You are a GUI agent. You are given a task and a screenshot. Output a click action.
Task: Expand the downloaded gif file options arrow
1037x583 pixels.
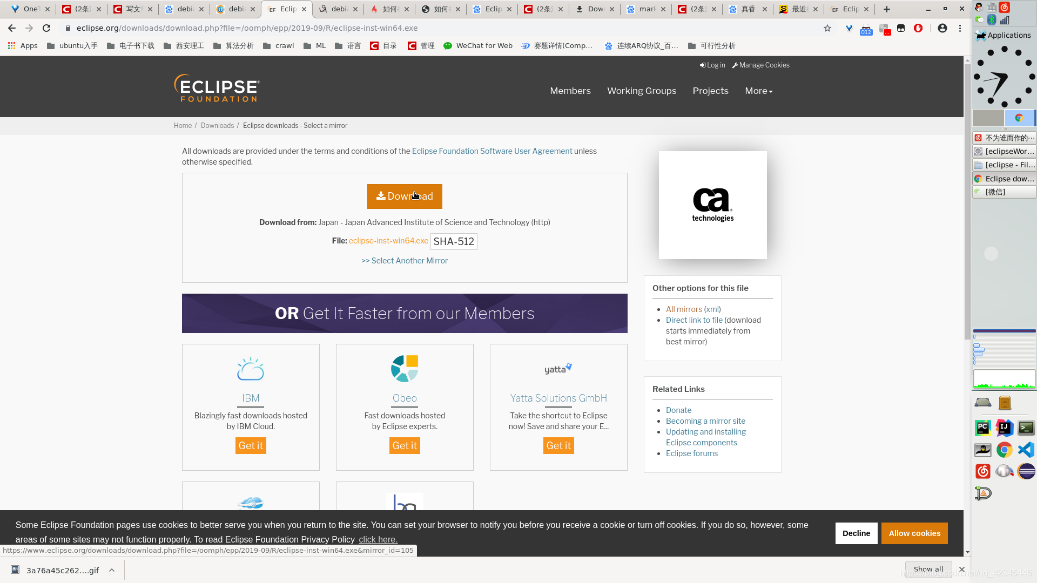pyautogui.click(x=112, y=570)
